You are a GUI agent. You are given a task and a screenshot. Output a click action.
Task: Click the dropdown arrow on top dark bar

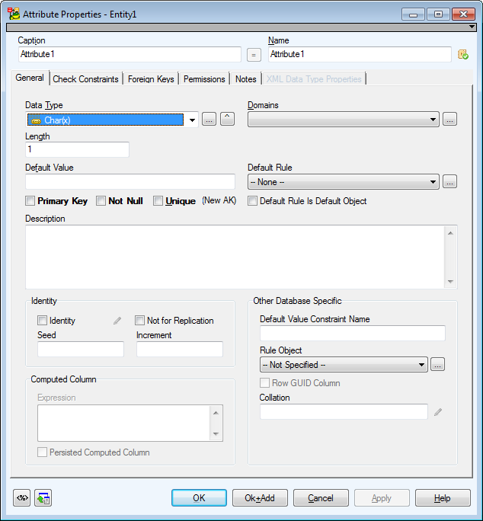click(x=472, y=27)
